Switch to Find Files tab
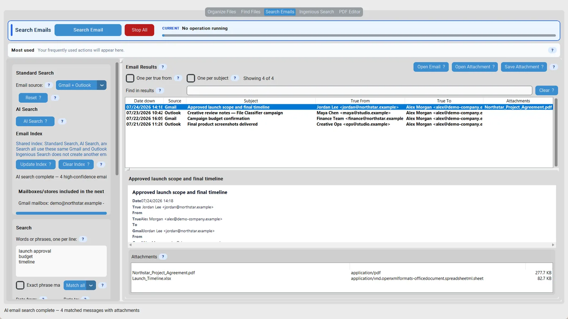The width and height of the screenshot is (568, 319). click(251, 12)
